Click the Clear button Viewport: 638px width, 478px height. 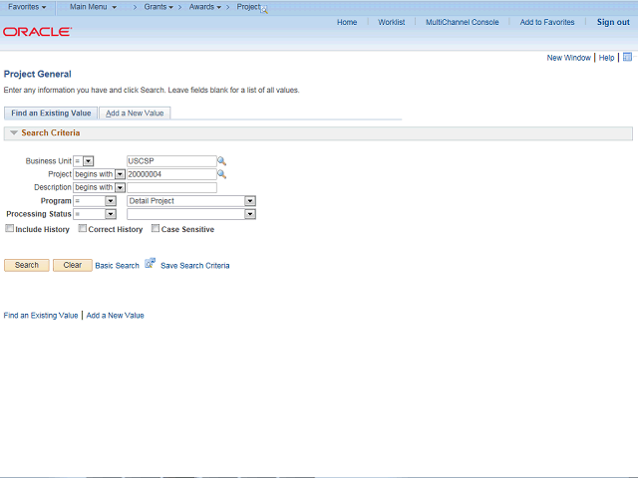point(73,265)
